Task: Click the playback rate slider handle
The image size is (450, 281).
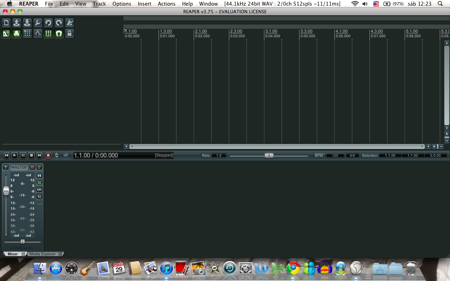Action: 269,155
